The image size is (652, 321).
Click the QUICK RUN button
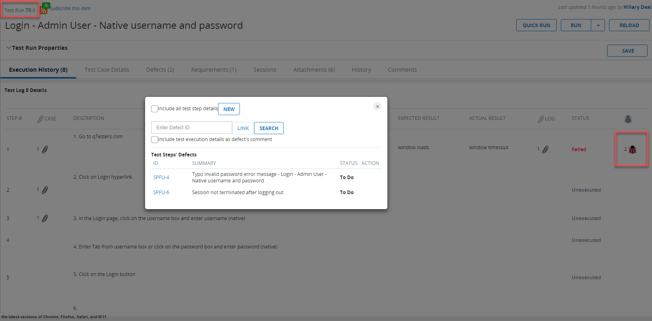536,25
